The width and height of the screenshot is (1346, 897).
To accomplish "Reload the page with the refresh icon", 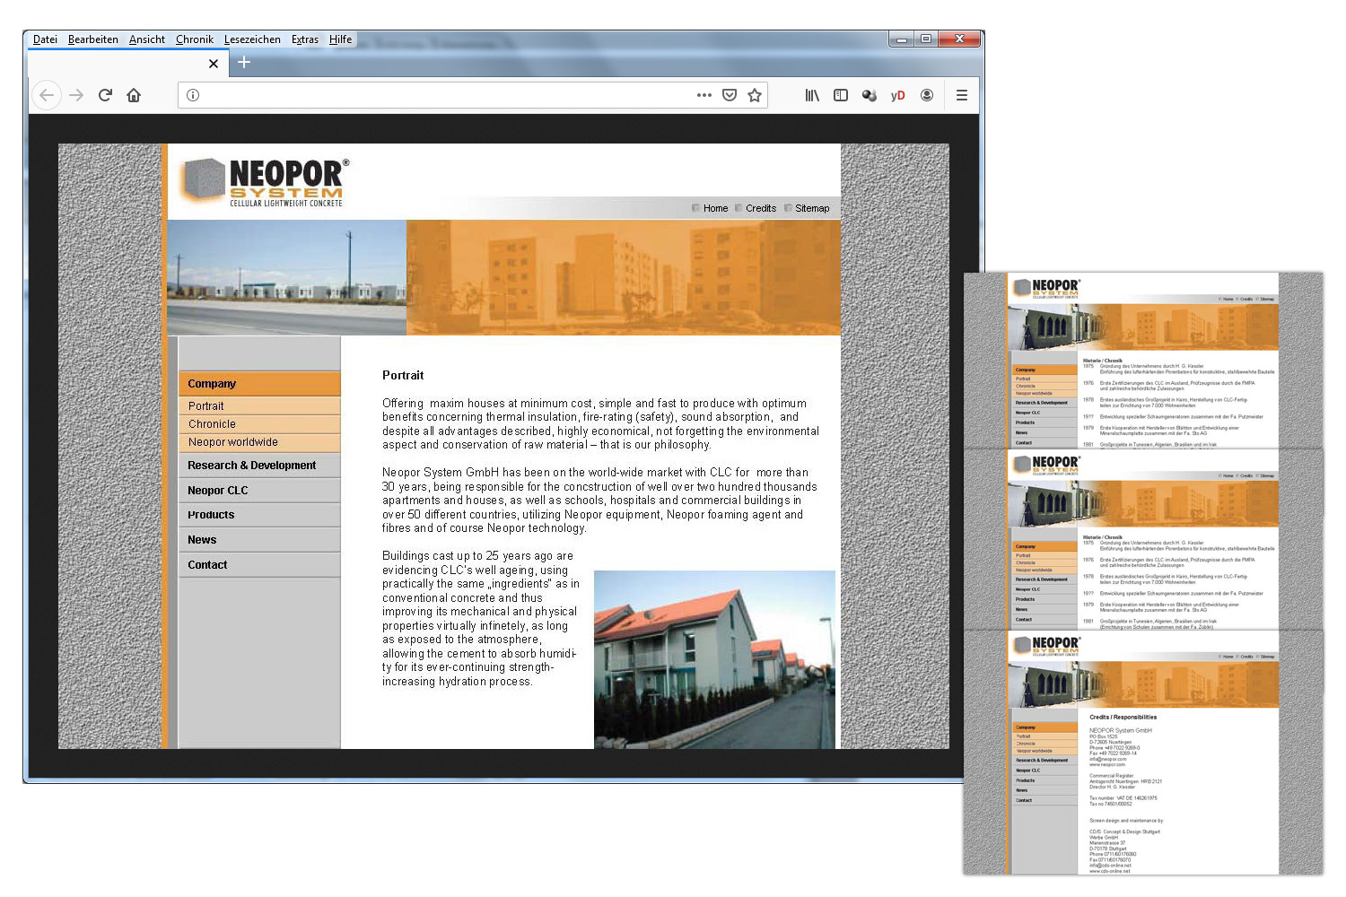I will click(x=105, y=95).
